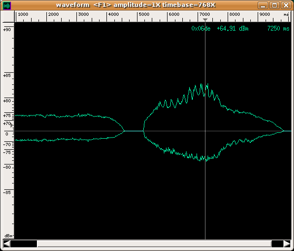The height and width of the screenshot is (251, 294).
Task: Click the 3000 ms mark on time ruler
Action: 83,14
